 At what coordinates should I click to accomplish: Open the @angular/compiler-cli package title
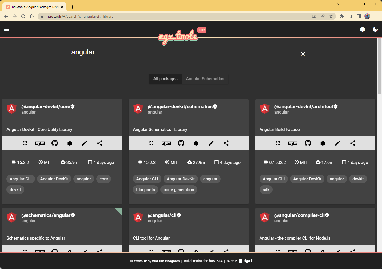point(299,215)
